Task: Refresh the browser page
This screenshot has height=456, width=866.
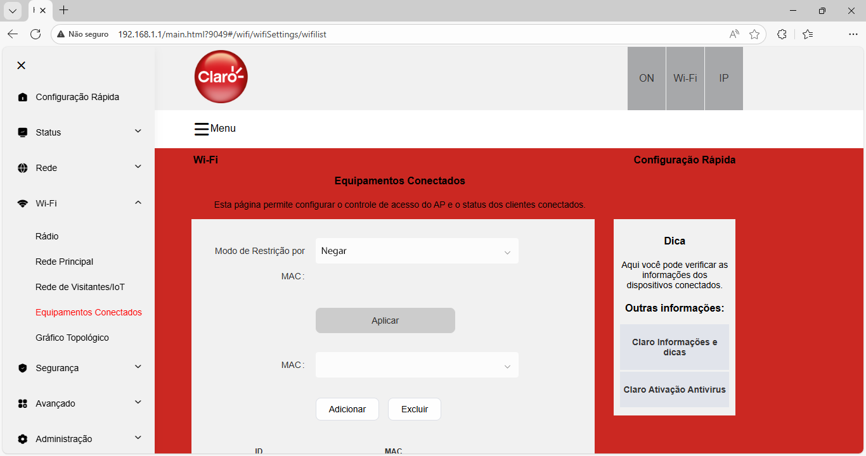Action: pyautogui.click(x=36, y=34)
